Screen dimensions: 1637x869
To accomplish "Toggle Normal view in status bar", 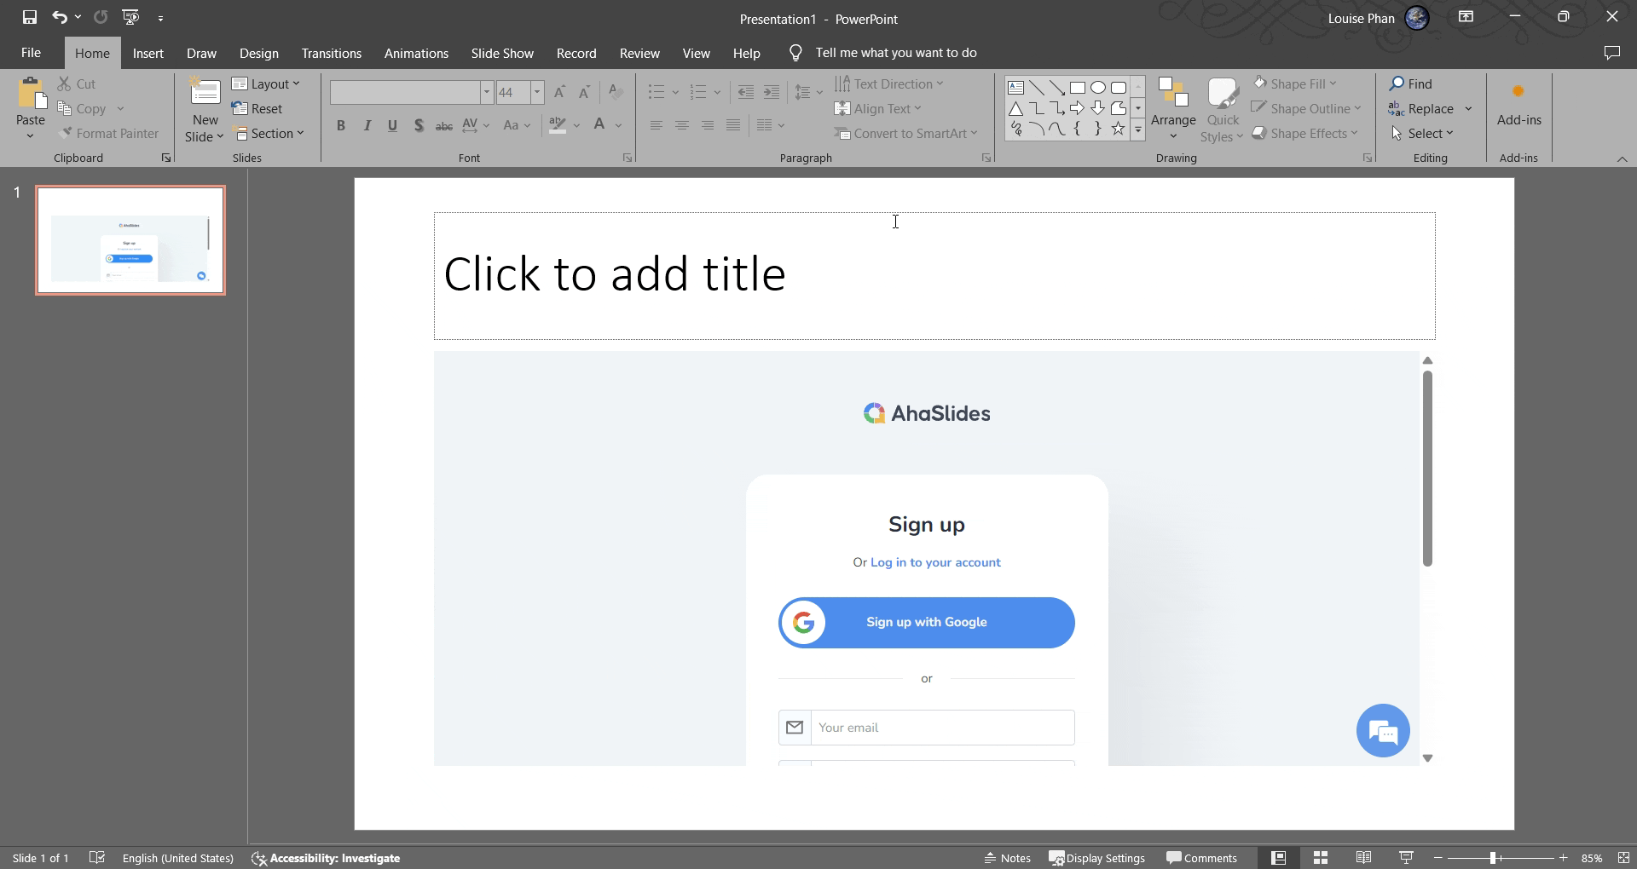I will pyautogui.click(x=1278, y=858).
